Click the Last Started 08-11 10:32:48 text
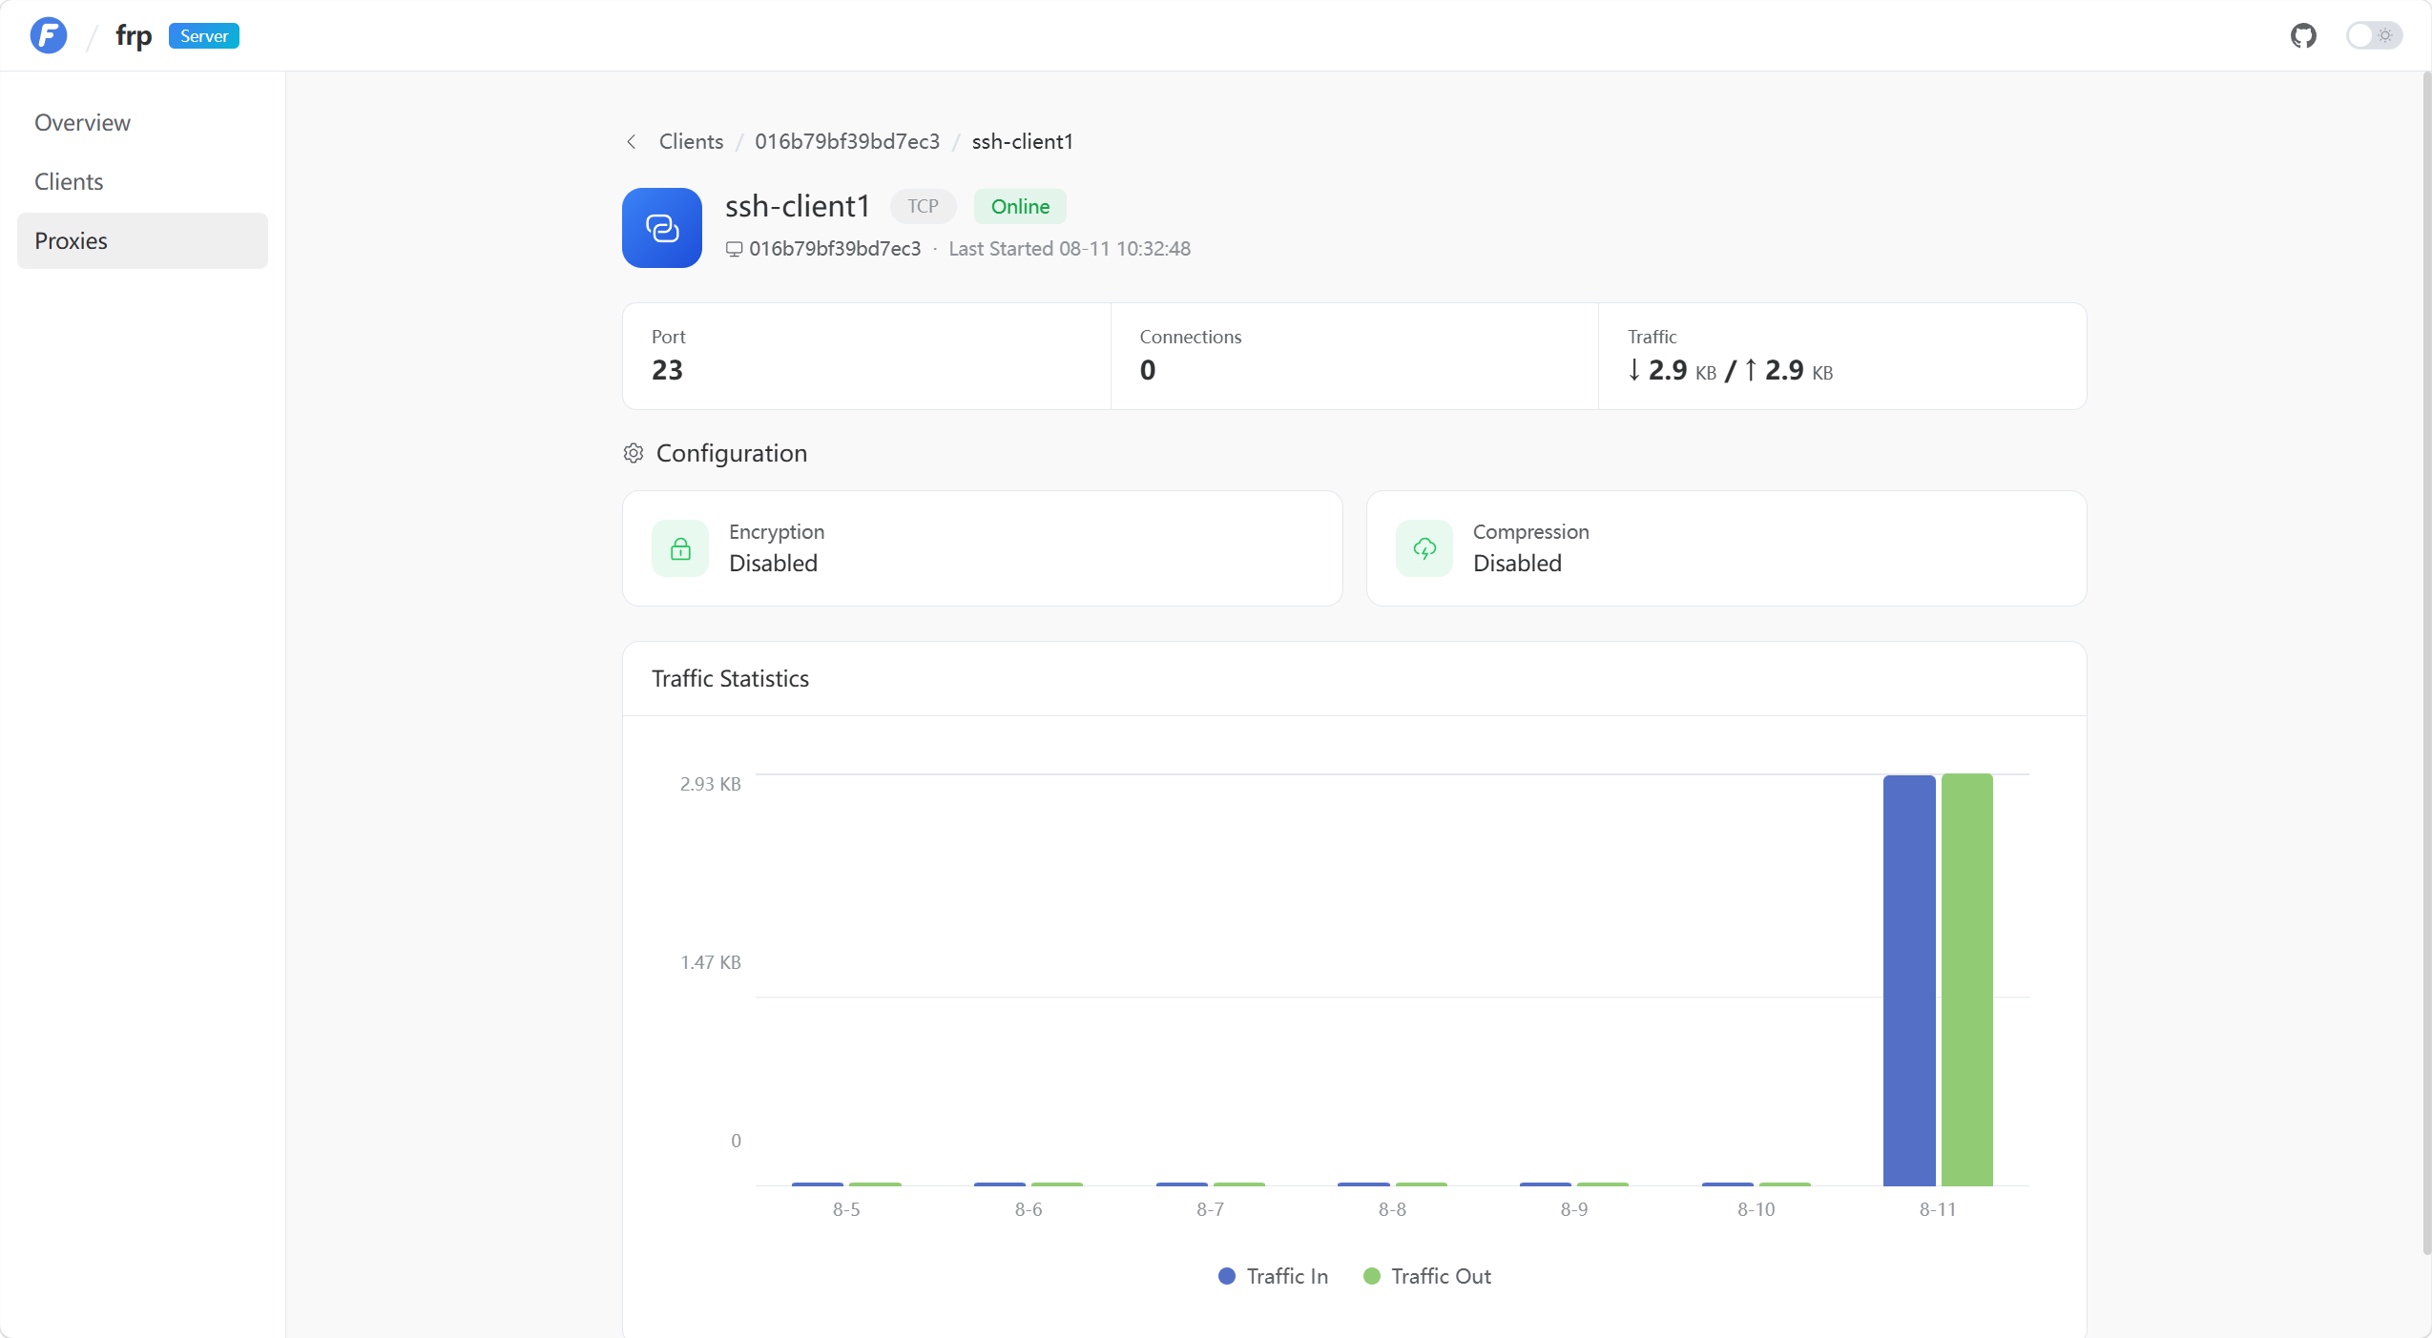The width and height of the screenshot is (2432, 1338). tap(1070, 249)
